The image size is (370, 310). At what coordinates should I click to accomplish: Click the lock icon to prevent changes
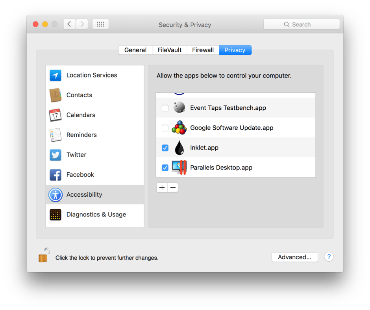tap(44, 255)
